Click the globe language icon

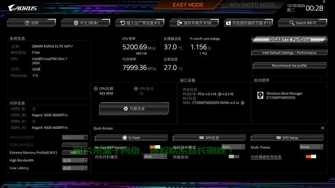76,23
